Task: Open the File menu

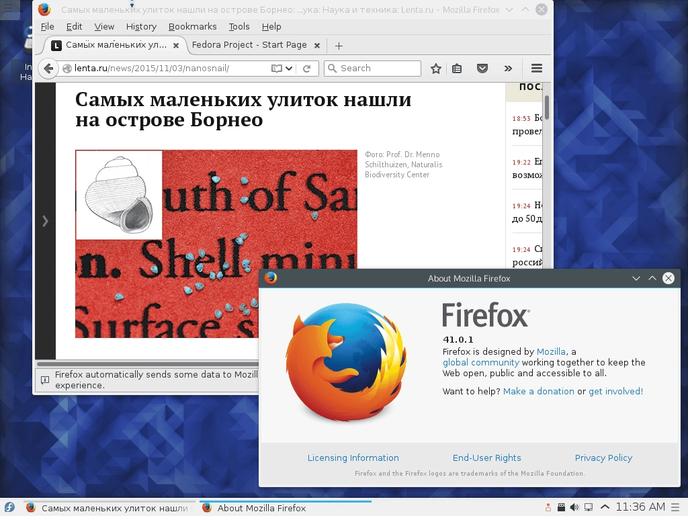Action: 48,27
